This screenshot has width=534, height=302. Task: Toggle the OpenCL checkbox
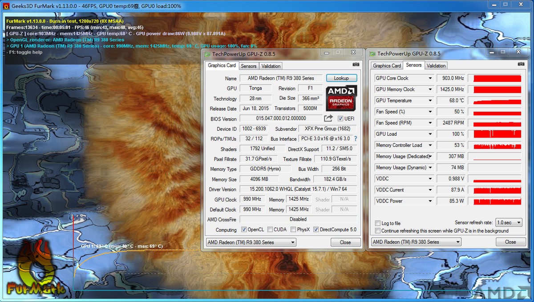point(244,230)
